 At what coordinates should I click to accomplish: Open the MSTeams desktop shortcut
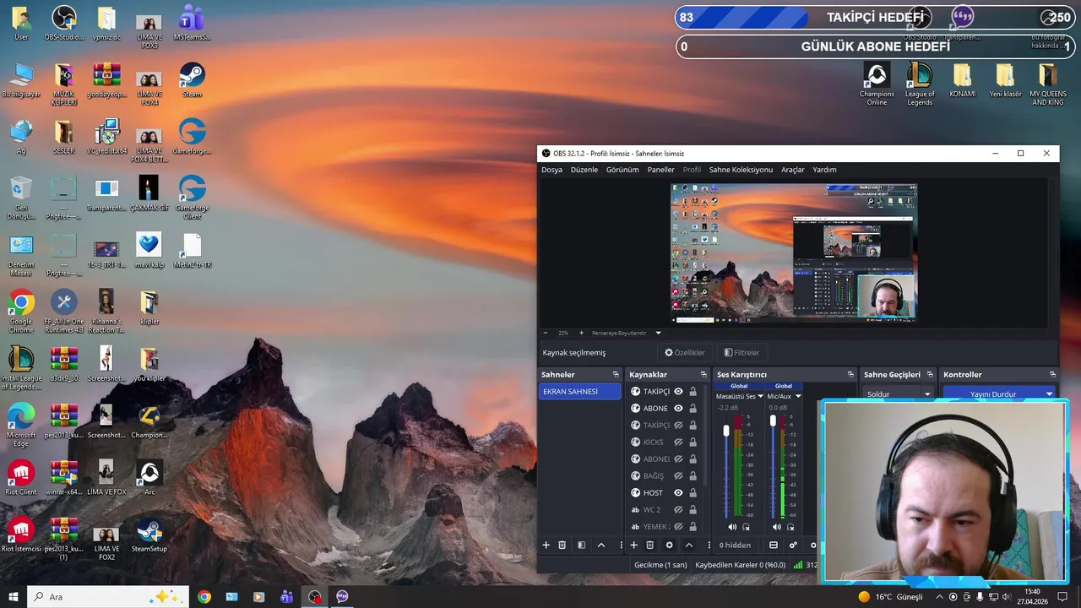(x=192, y=23)
